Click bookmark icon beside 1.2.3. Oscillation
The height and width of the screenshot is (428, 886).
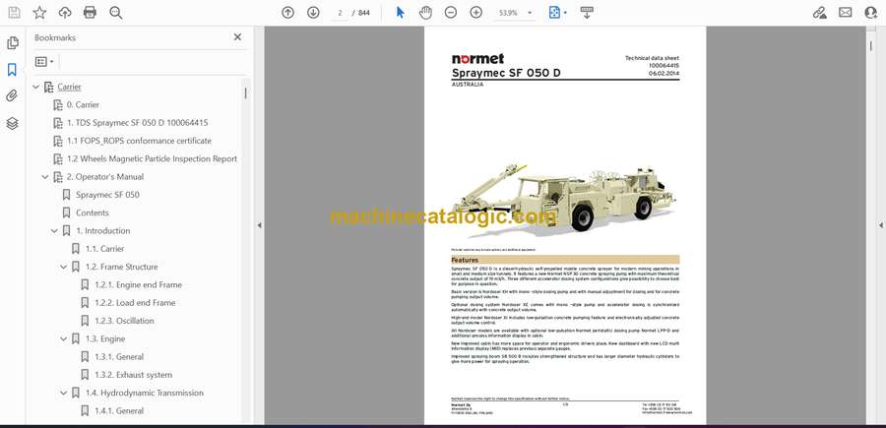tap(85, 321)
